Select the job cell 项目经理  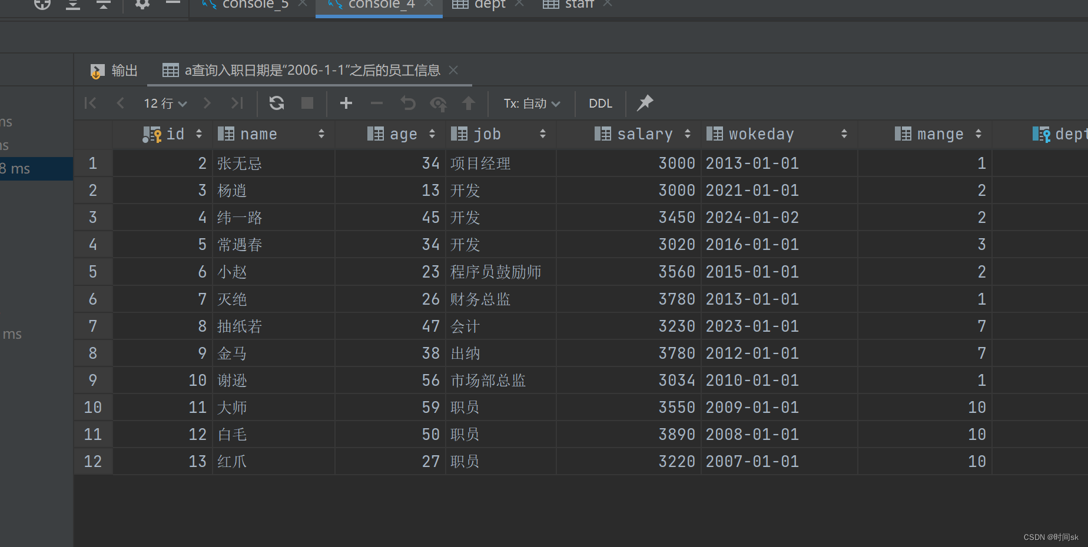(501, 164)
